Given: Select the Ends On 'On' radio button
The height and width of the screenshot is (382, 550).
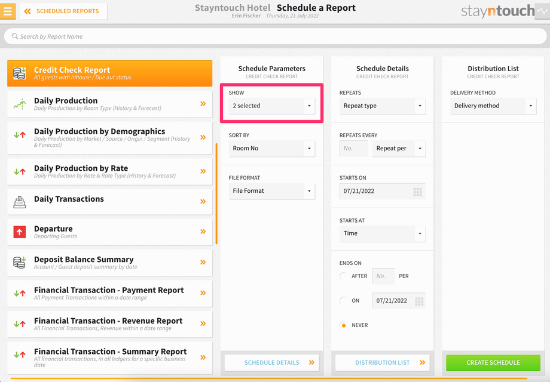Looking at the screenshot, I should pos(344,300).
